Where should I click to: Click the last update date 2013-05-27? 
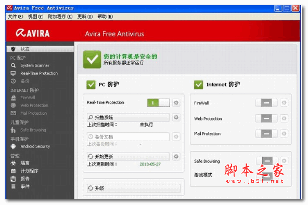[150, 164]
